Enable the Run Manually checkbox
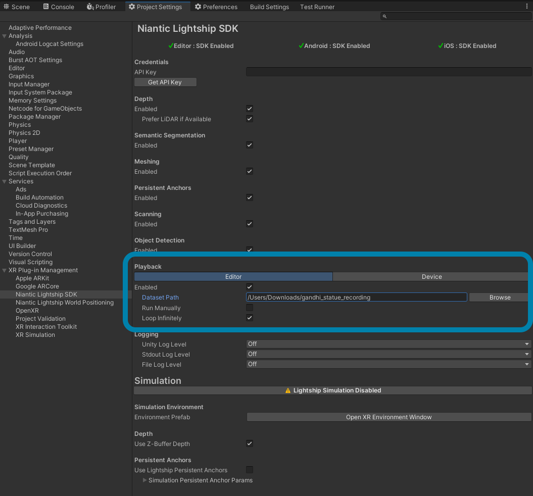 [x=250, y=308]
